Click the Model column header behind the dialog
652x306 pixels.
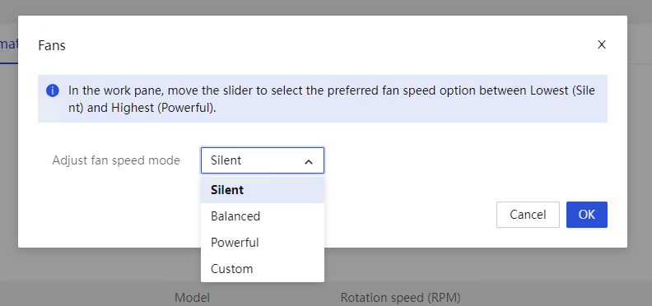(x=192, y=298)
